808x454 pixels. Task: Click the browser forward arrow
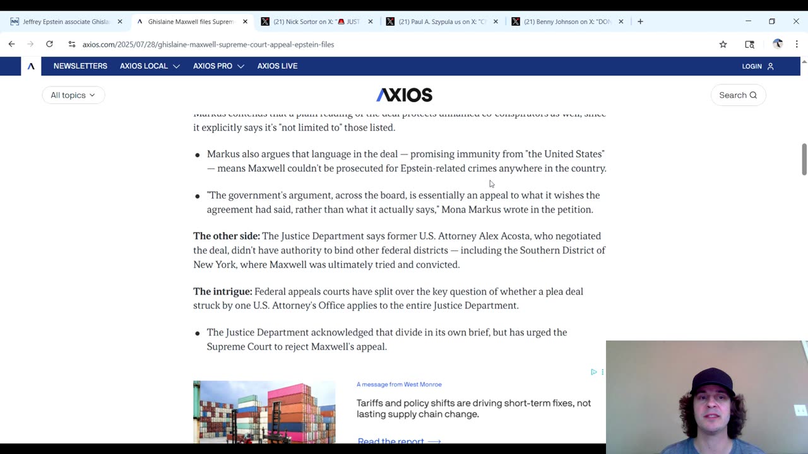click(x=30, y=44)
